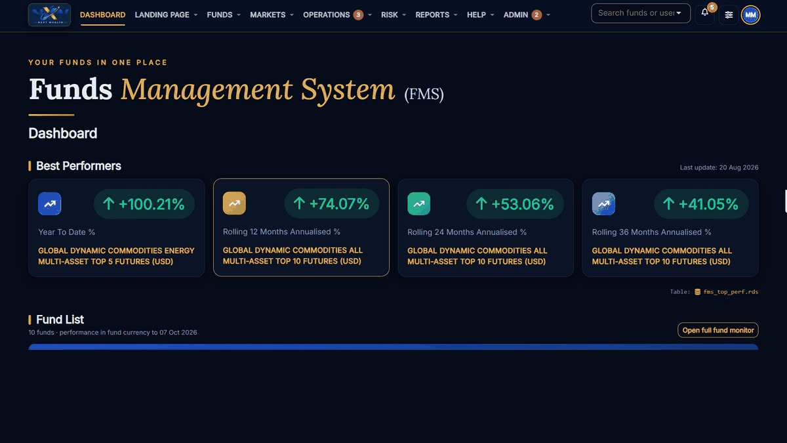Click the up arrow next to +53.06%
This screenshot has width=787, height=443.
click(x=481, y=204)
